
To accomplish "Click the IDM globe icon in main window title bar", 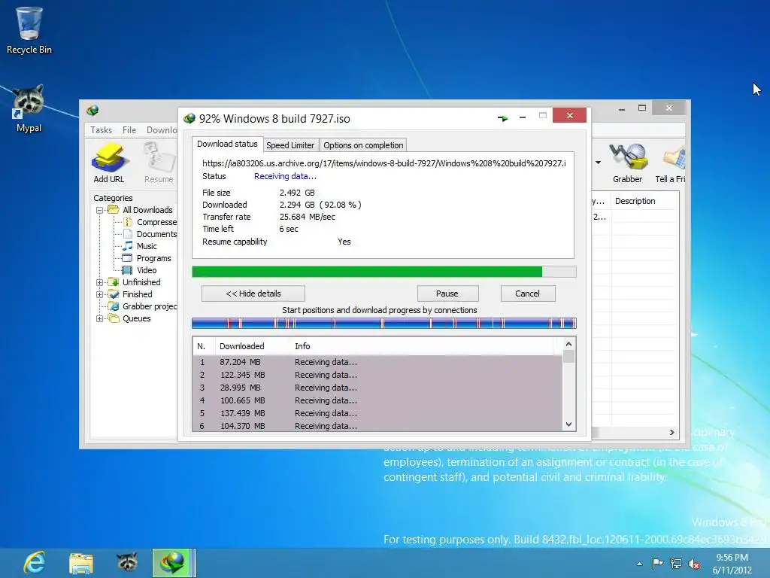I will coord(92,111).
